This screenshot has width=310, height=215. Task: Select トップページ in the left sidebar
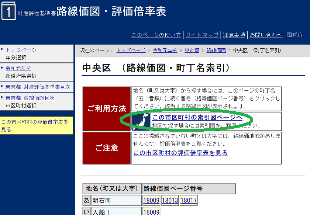click(21, 50)
